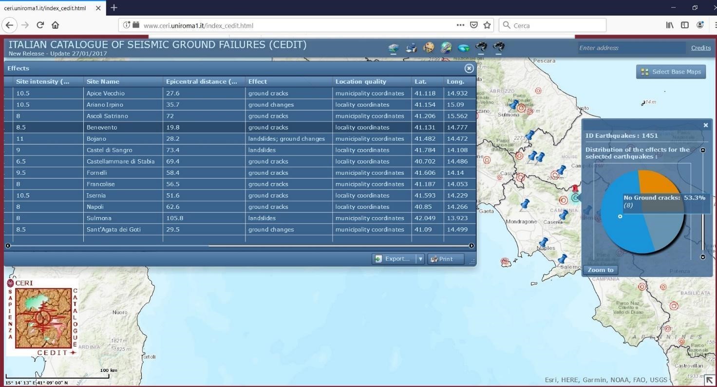Click the popup's scroll-down arrow

[703, 257]
